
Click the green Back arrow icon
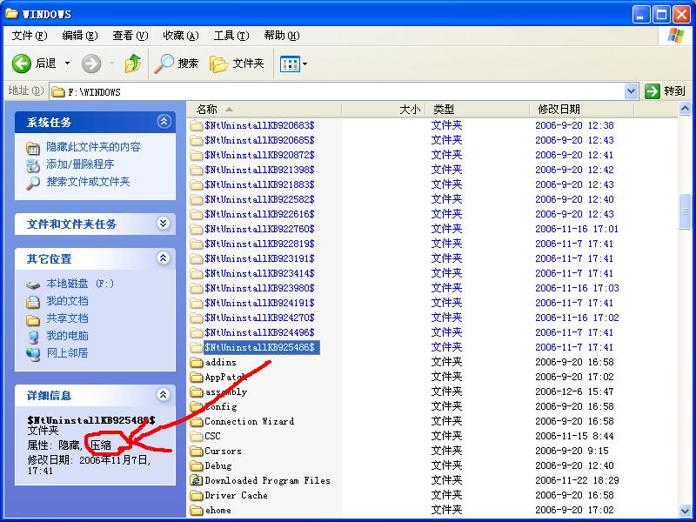pyautogui.click(x=21, y=64)
